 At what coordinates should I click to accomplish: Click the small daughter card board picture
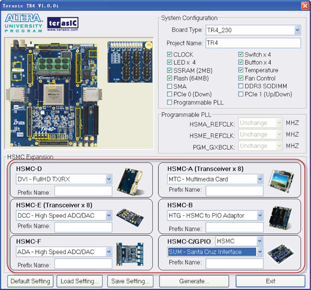click(x=130, y=62)
